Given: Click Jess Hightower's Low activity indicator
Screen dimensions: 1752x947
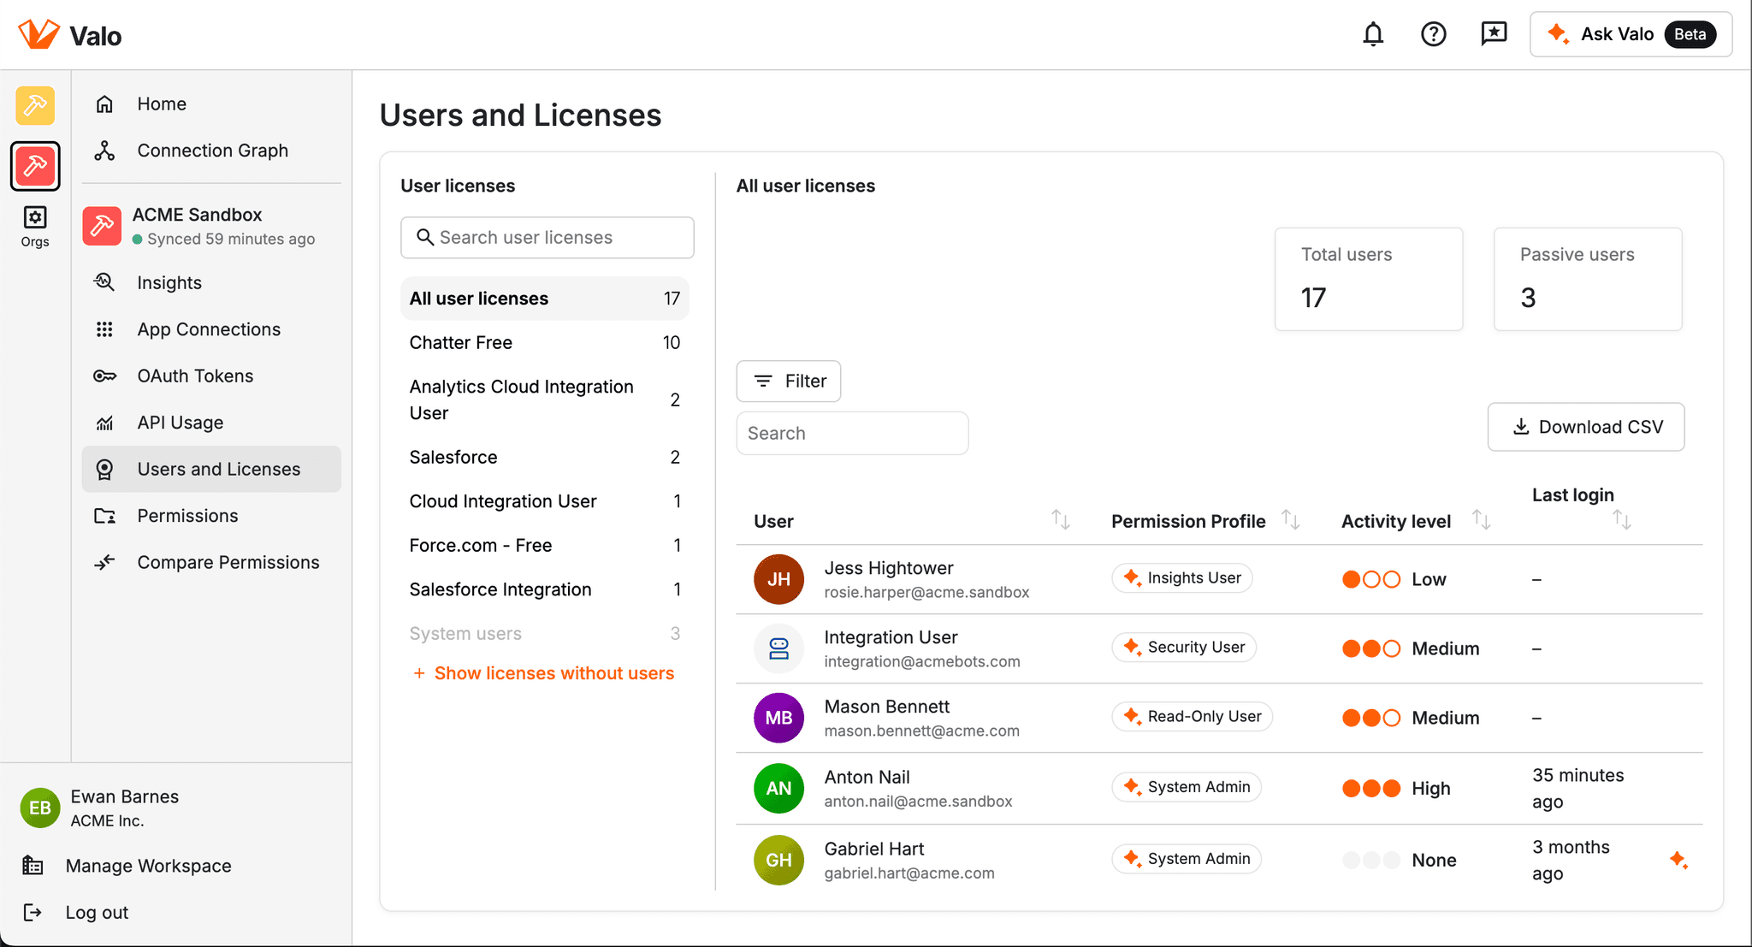Looking at the screenshot, I should coord(1394,579).
